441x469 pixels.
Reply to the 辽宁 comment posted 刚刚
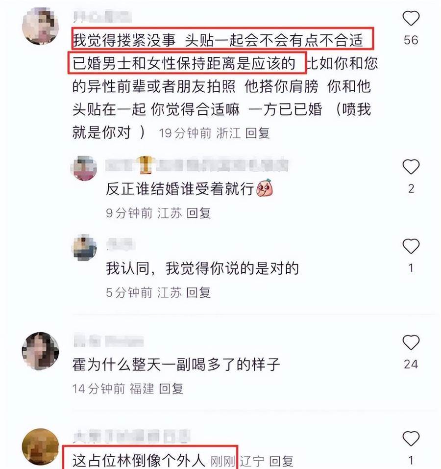281,461
